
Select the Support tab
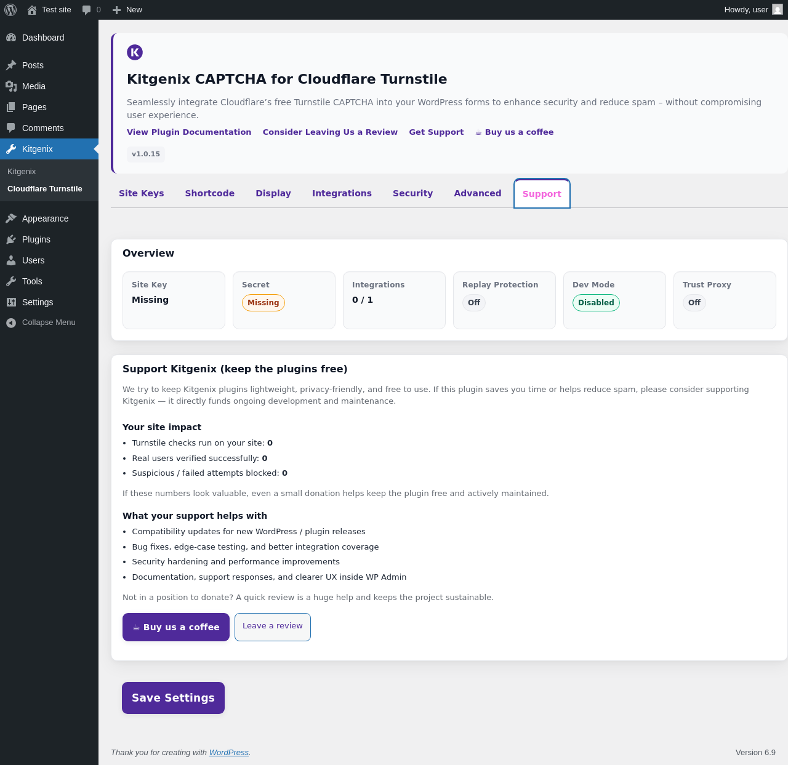tap(542, 194)
